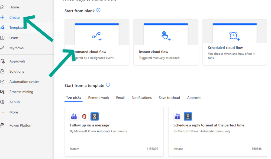Click the Approvals icon
The width and height of the screenshot is (271, 159).
[x=2, y=61]
